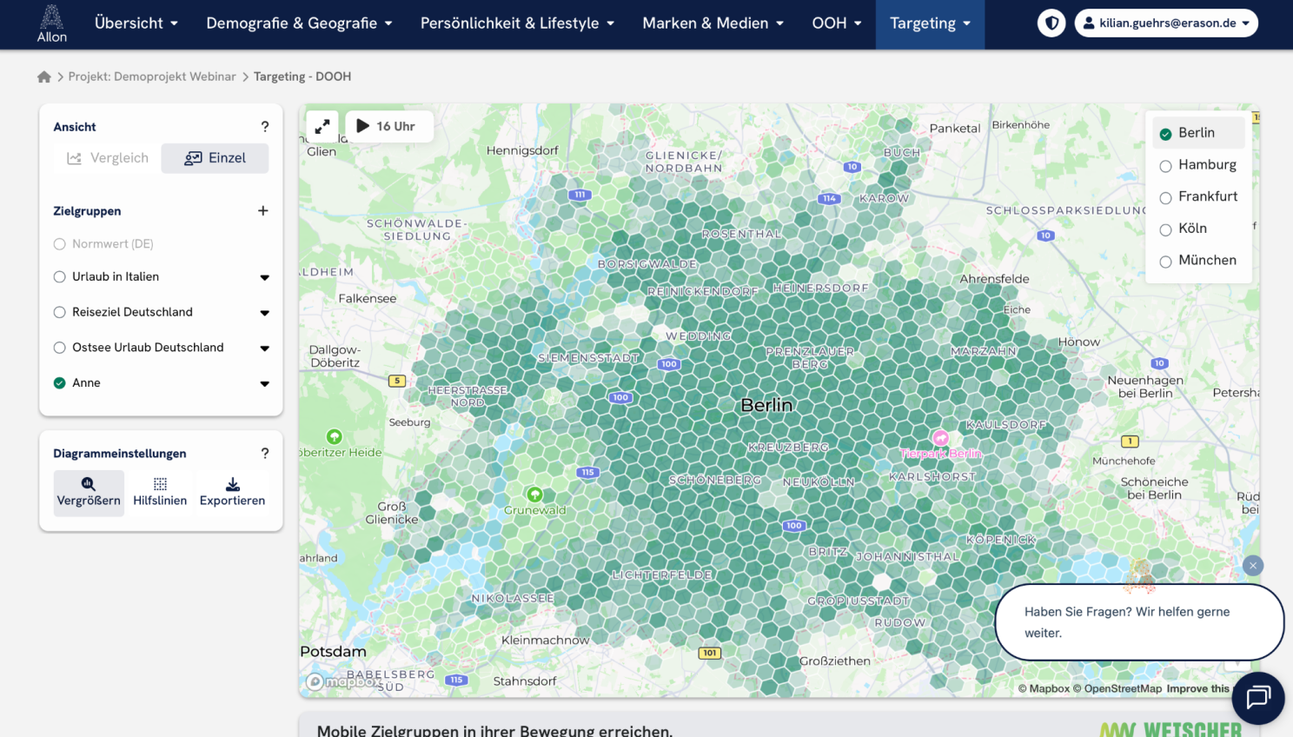Play the 16 Uhr time animation
Viewport: 1293px width, 737px height.
tap(363, 126)
